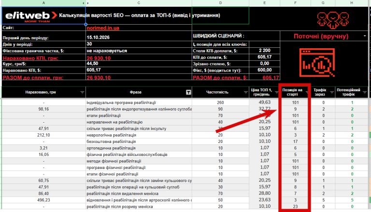Select the 'Фраза' column header cell
Image resolution: width=371 pixels, height=212 pixels.
[x=139, y=92]
